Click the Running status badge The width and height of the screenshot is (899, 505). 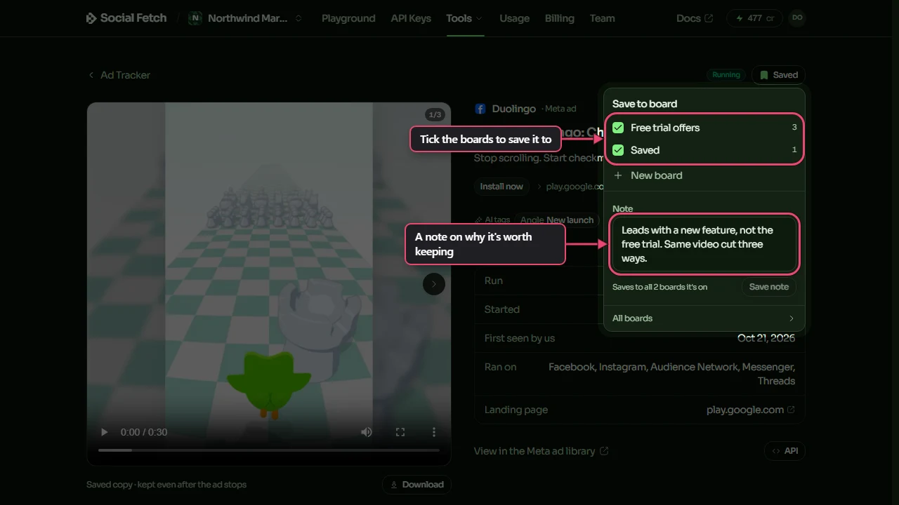click(726, 75)
